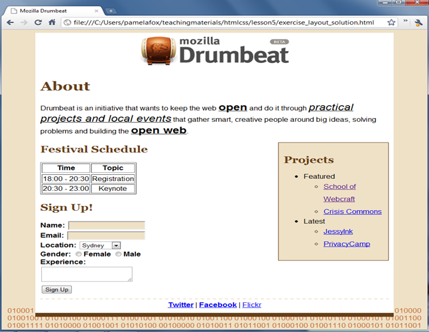
Task: Open the wrench settings menu
Action: coord(418,23)
